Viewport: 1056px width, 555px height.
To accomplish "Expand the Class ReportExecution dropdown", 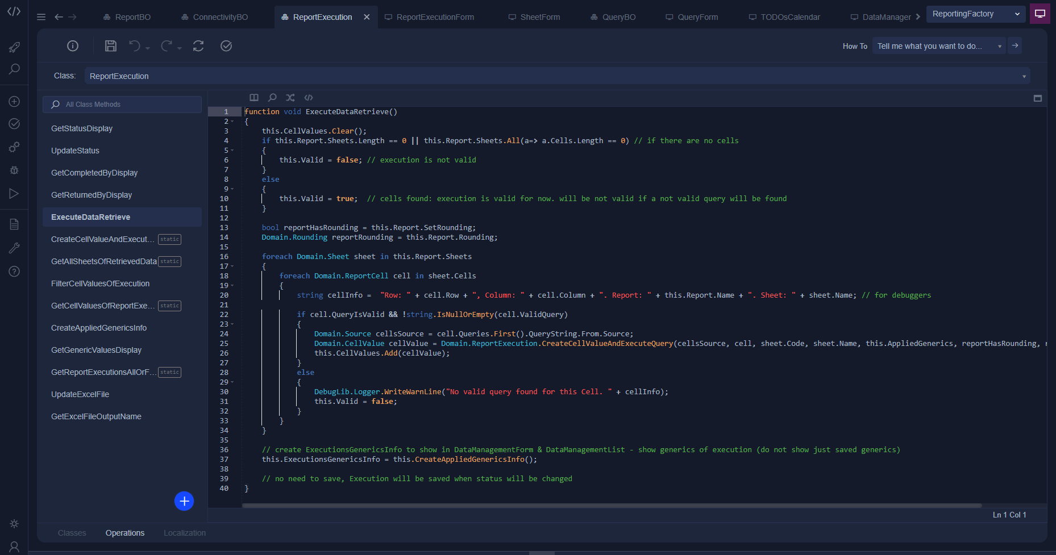I will 1024,76.
